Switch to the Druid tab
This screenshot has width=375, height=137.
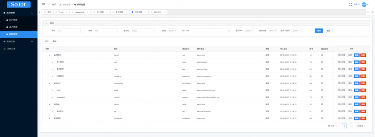tap(61, 12)
